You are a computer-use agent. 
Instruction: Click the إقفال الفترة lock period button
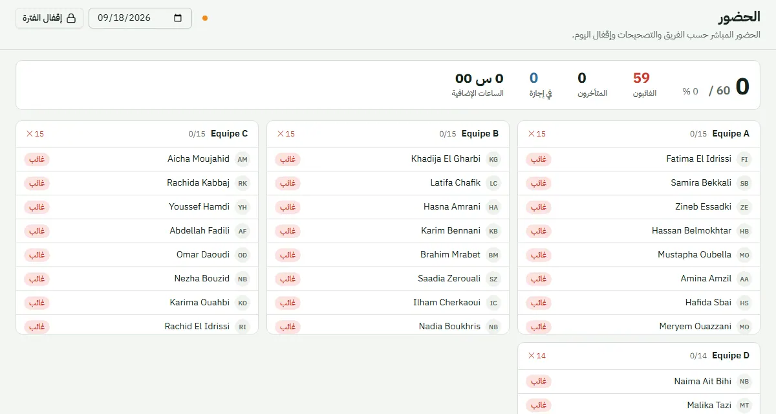(50, 18)
